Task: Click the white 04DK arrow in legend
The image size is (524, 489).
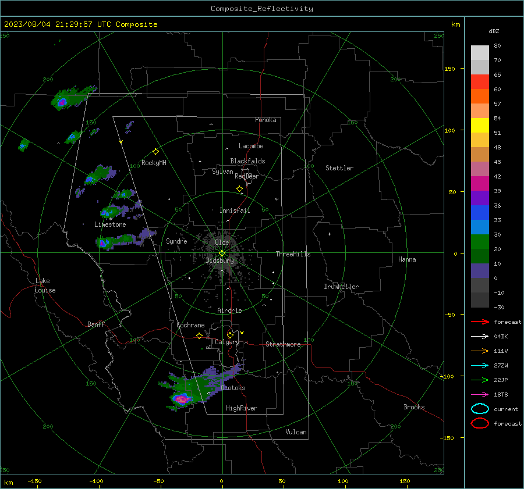Action: coord(480,336)
